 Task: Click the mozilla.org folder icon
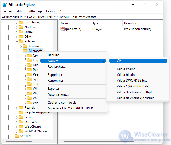tap(21, 22)
